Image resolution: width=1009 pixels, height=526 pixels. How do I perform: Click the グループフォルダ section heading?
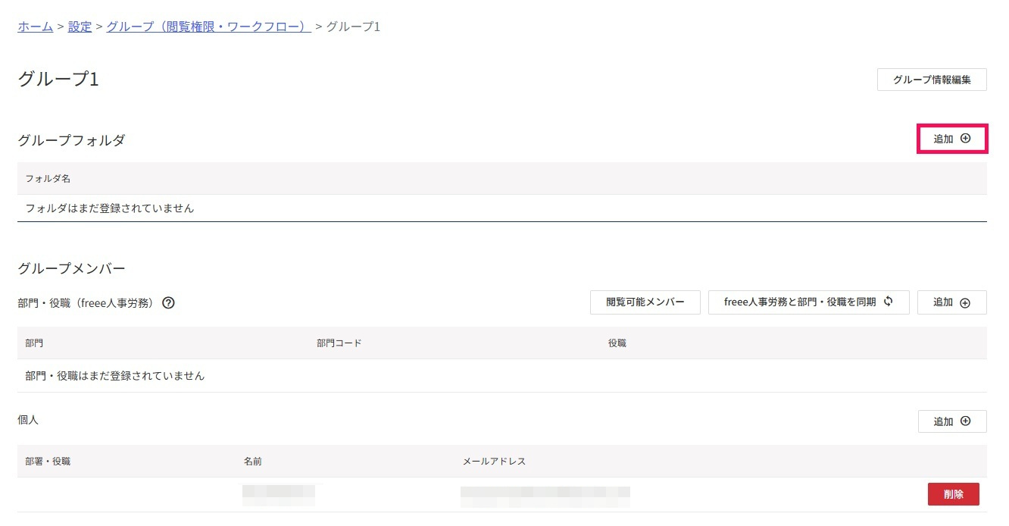tap(71, 140)
